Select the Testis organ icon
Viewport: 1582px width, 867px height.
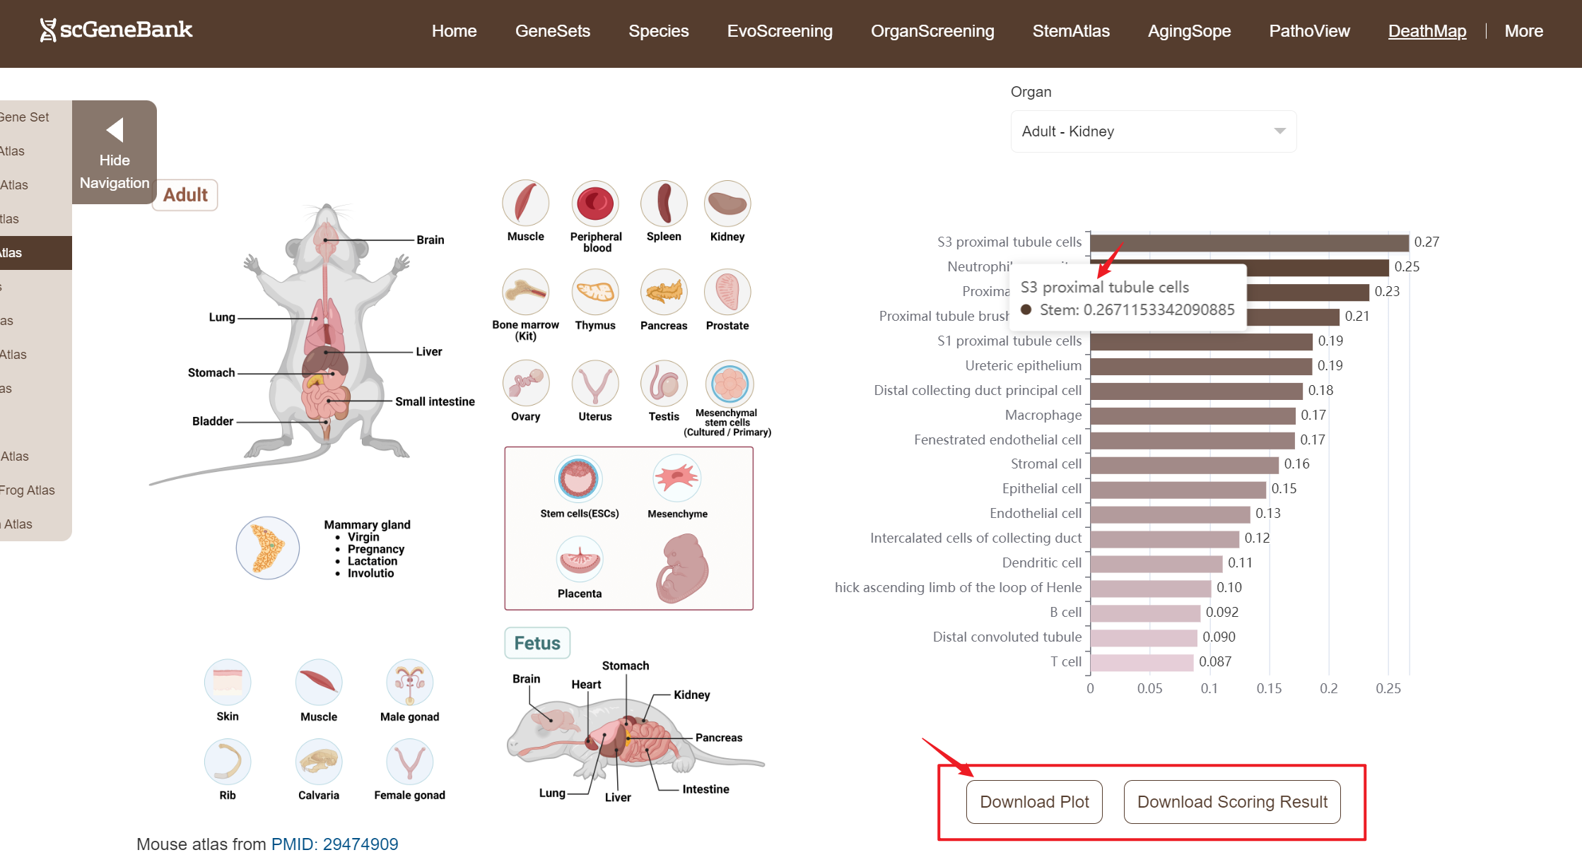click(x=664, y=384)
